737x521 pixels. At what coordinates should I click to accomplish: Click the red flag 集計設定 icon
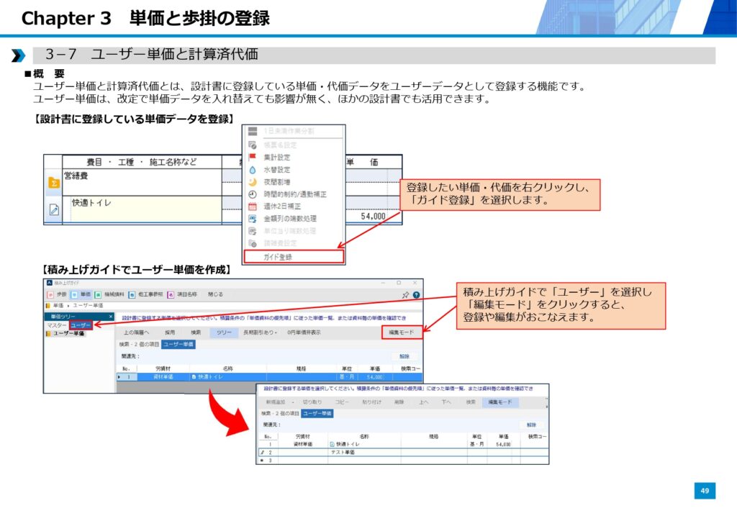[253, 157]
